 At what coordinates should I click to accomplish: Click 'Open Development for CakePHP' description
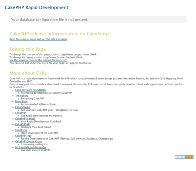click(40, 133)
